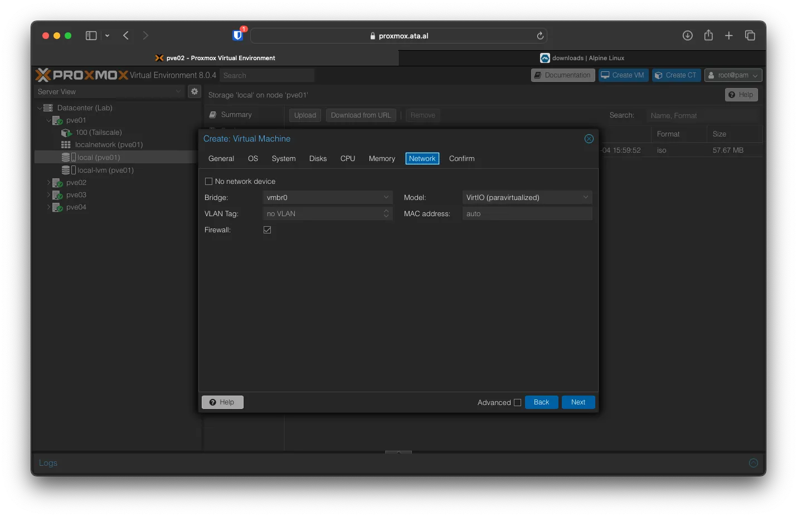
Task: Click the Summary panel icon
Action: click(213, 115)
